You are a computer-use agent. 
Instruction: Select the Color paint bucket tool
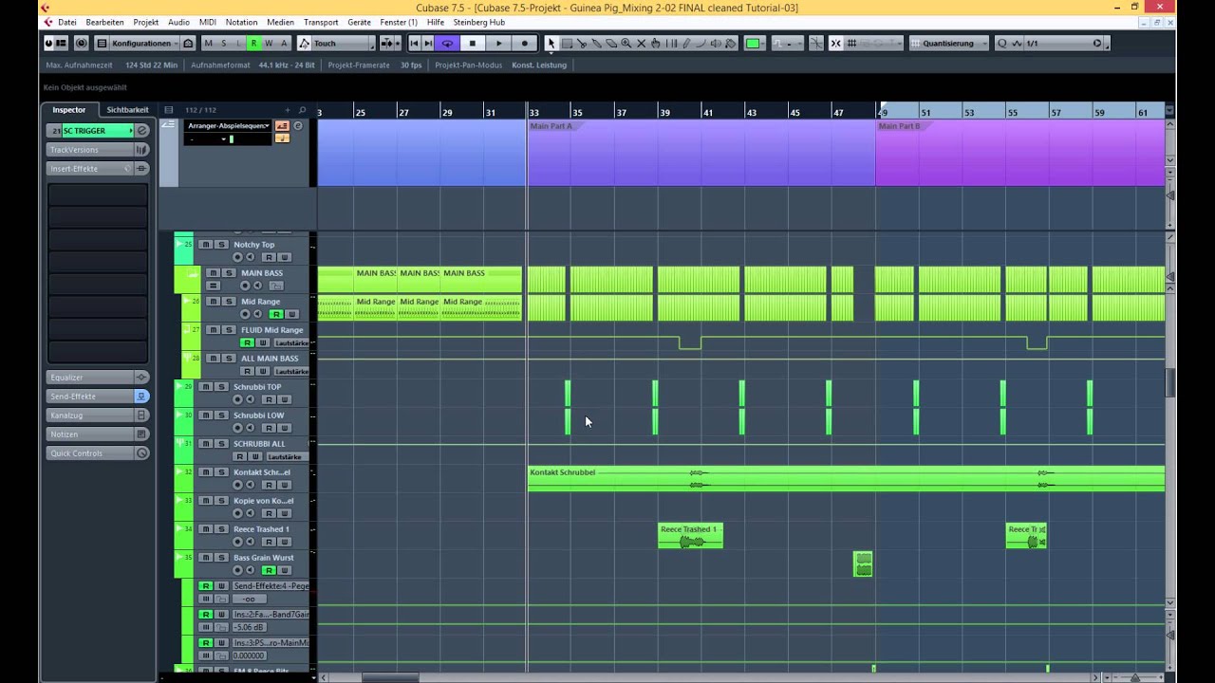click(730, 44)
